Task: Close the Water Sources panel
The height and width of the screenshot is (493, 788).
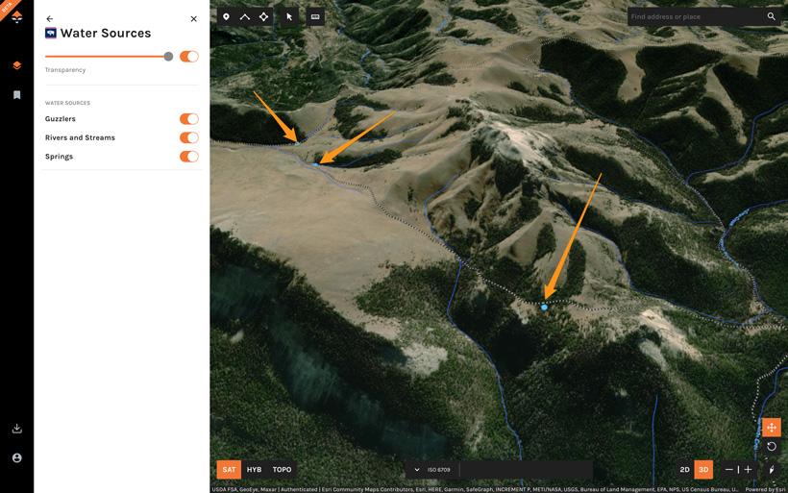Action: (193, 18)
